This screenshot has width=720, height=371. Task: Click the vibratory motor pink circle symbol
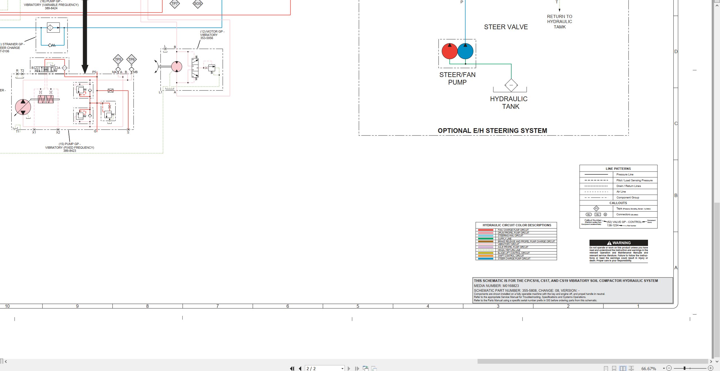tap(177, 67)
